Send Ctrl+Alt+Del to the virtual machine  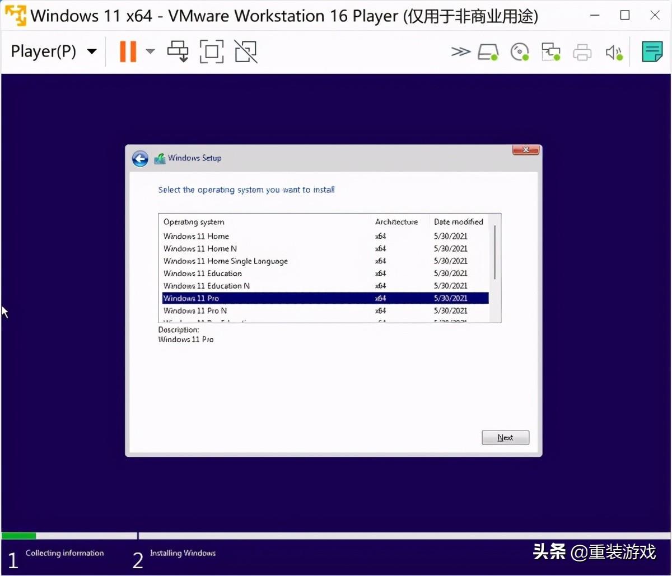tap(178, 52)
